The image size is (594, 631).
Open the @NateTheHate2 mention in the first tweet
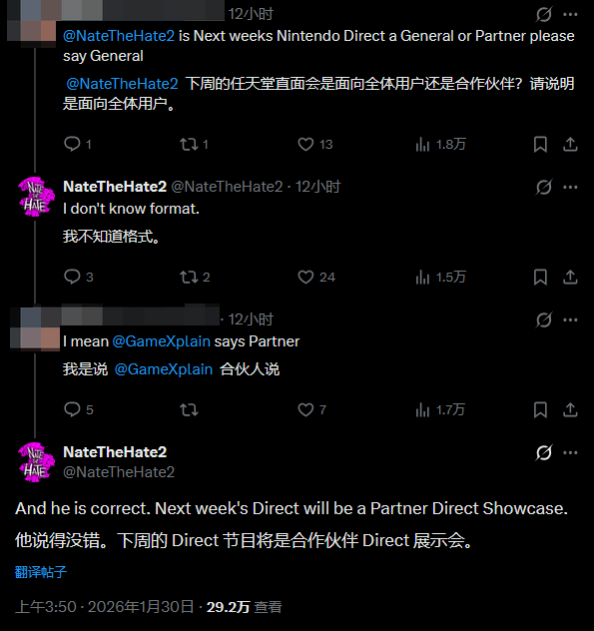tap(119, 36)
